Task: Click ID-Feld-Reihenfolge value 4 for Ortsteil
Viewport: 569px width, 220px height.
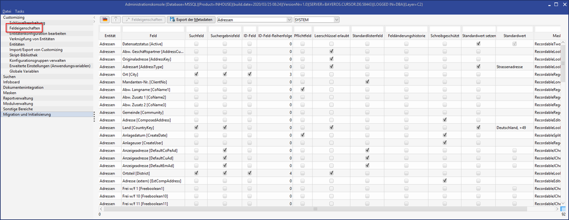Action: click(x=275, y=173)
